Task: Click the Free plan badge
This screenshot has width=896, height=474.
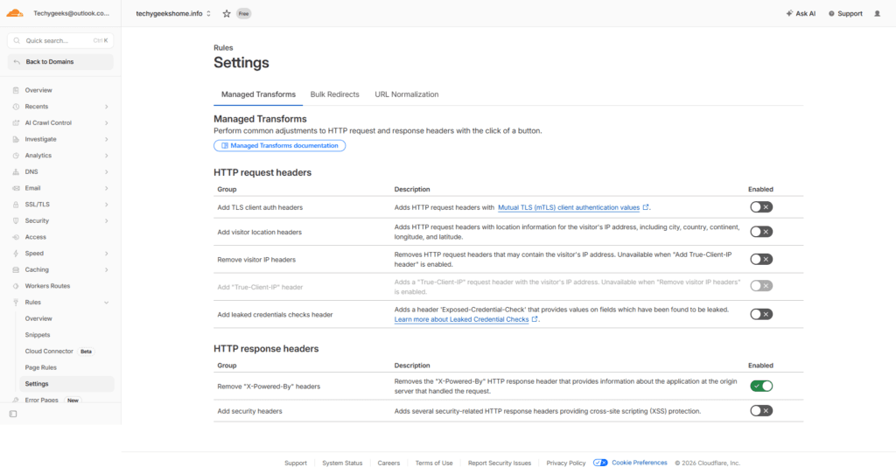Action: 244,14
